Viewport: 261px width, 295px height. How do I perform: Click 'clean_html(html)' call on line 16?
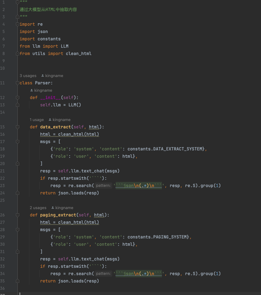pos(79,134)
